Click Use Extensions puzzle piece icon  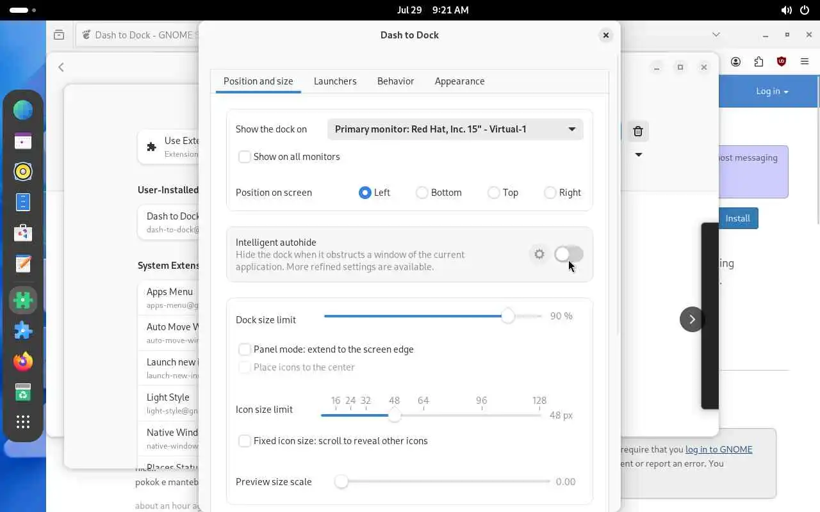[152, 147]
